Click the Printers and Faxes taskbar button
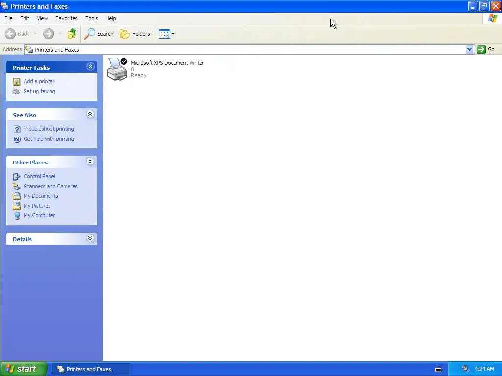The image size is (502, 376). (x=91, y=369)
